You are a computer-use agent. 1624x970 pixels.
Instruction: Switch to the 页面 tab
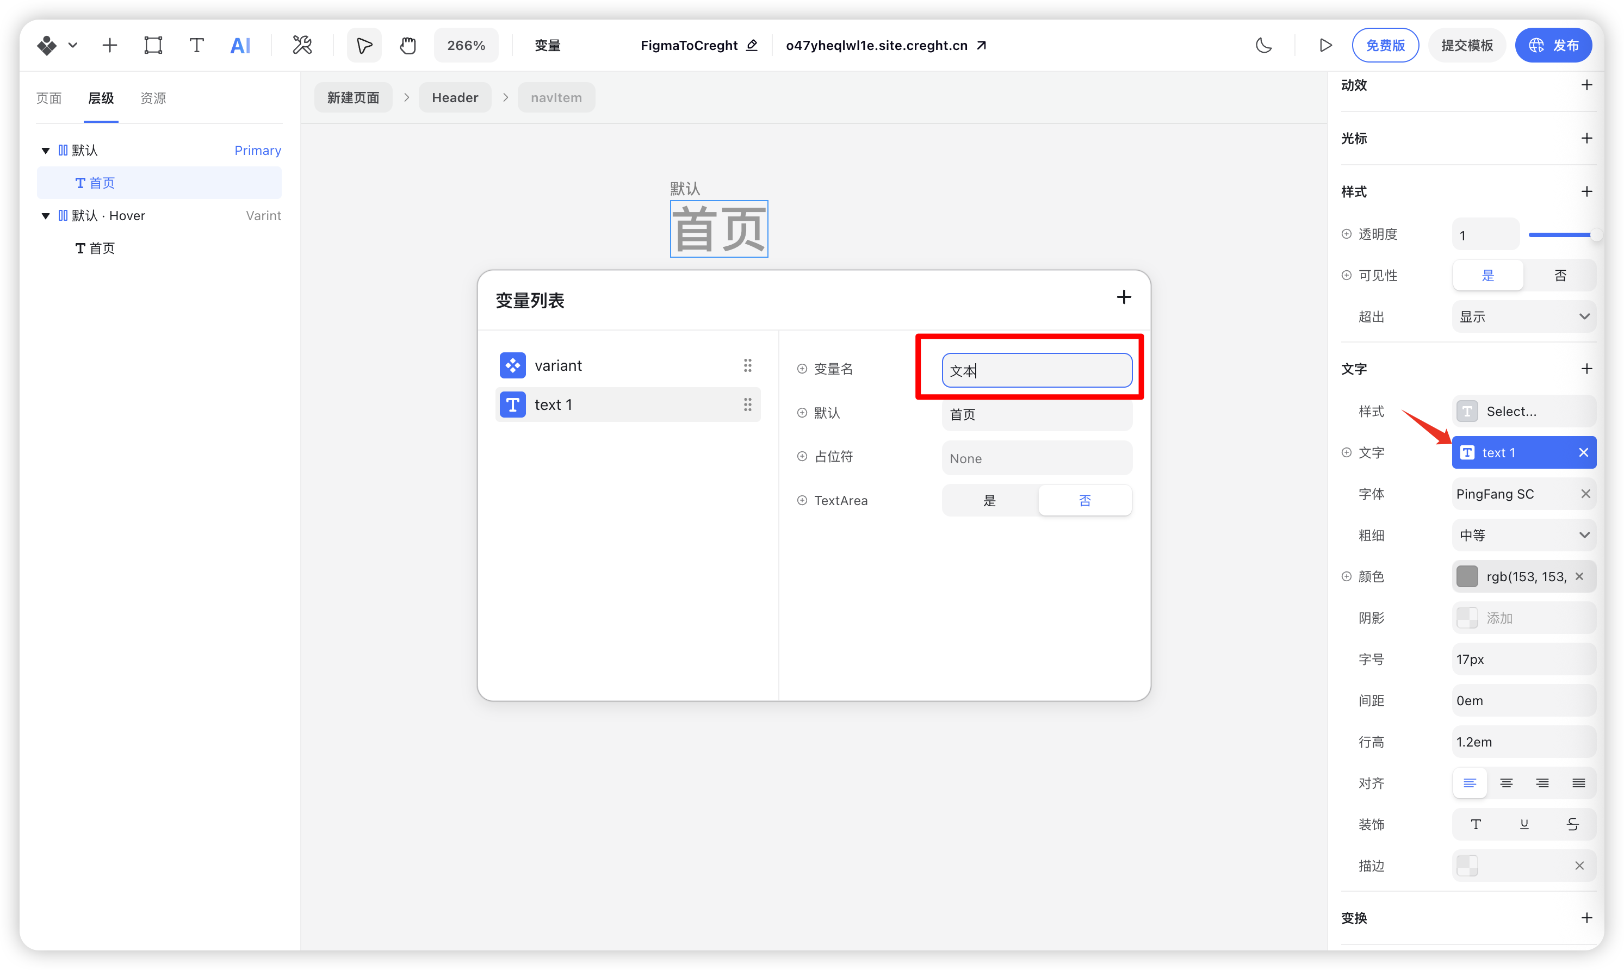point(49,98)
